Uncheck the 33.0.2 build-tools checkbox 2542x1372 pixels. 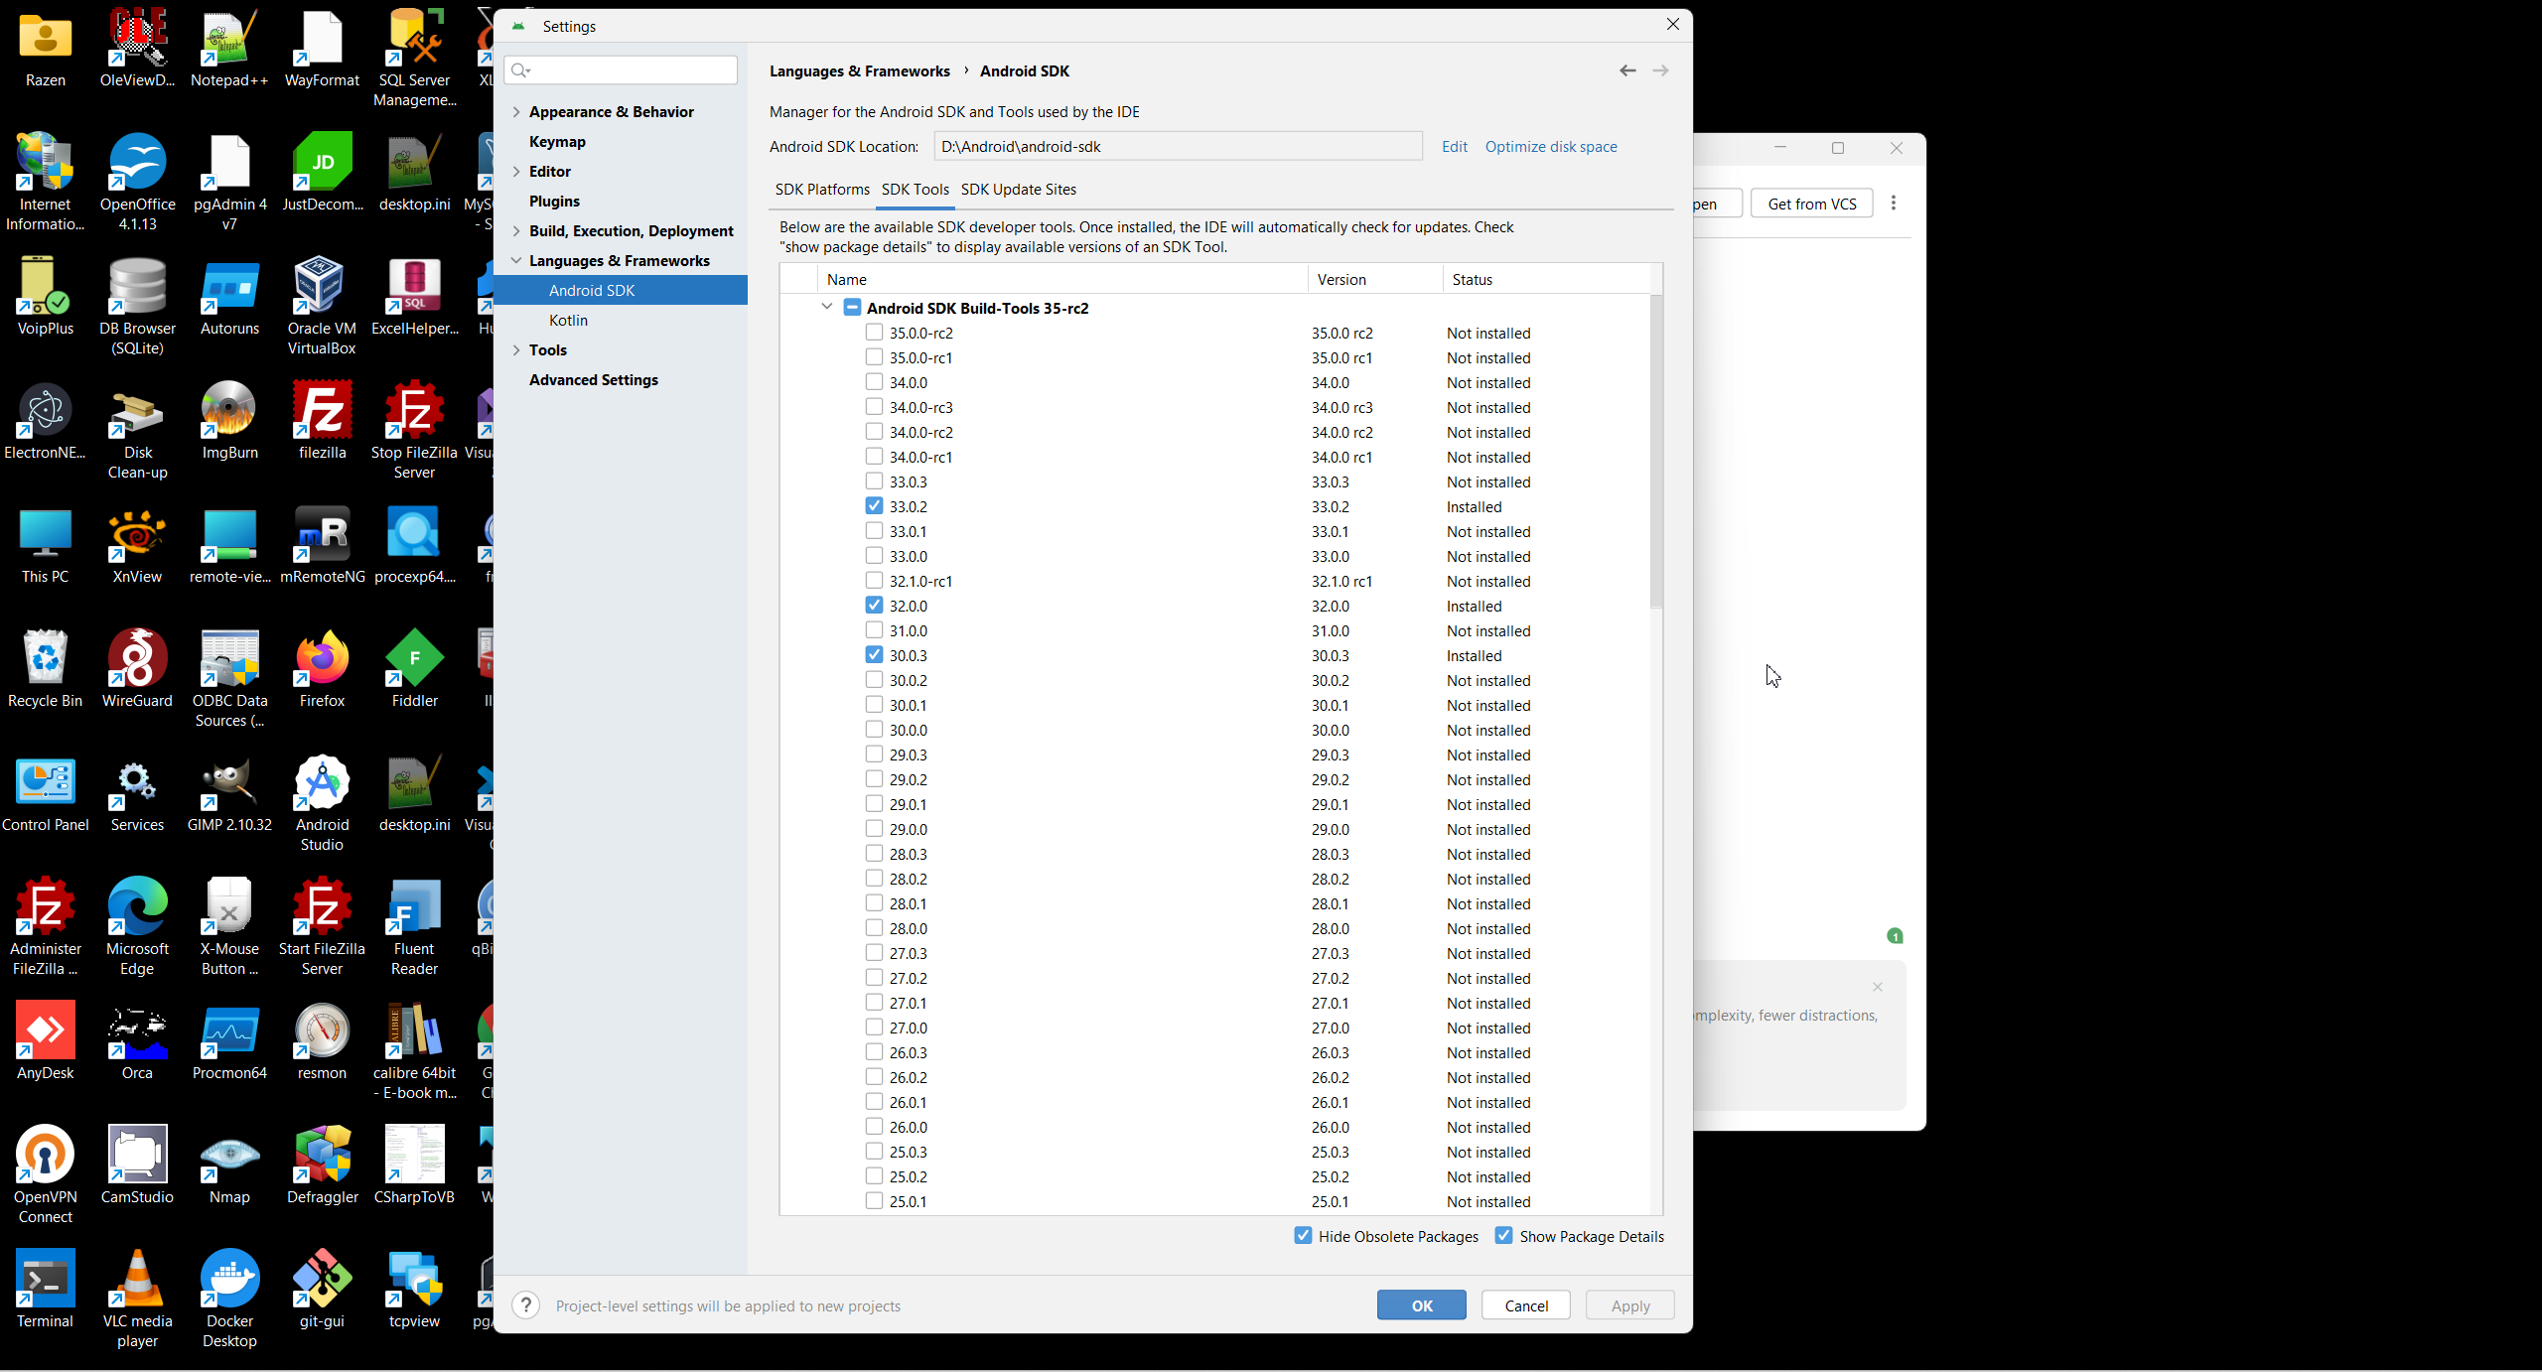click(874, 506)
